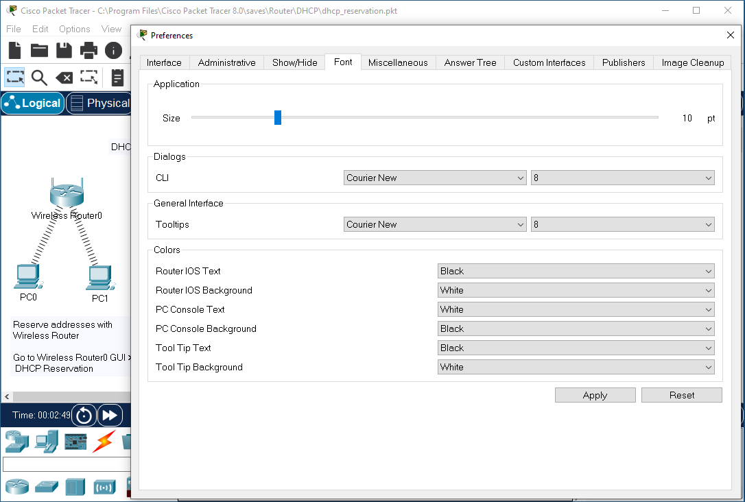This screenshot has width=745, height=502.
Task: Click the Fast Forward Time button
Action: pyautogui.click(x=110, y=415)
